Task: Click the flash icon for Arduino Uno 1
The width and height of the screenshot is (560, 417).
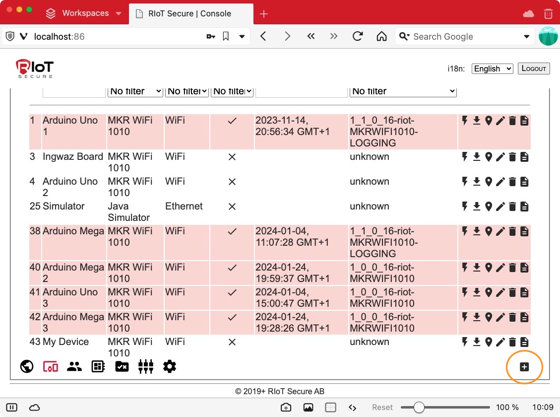Action: [x=465, y=121]
